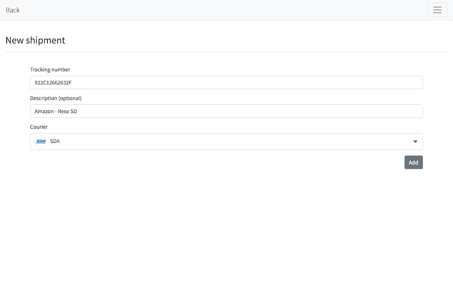The height and width of the screenshot is (283, 453).
Task: Click the Description (optional) label
Action: tap(56, 98)
